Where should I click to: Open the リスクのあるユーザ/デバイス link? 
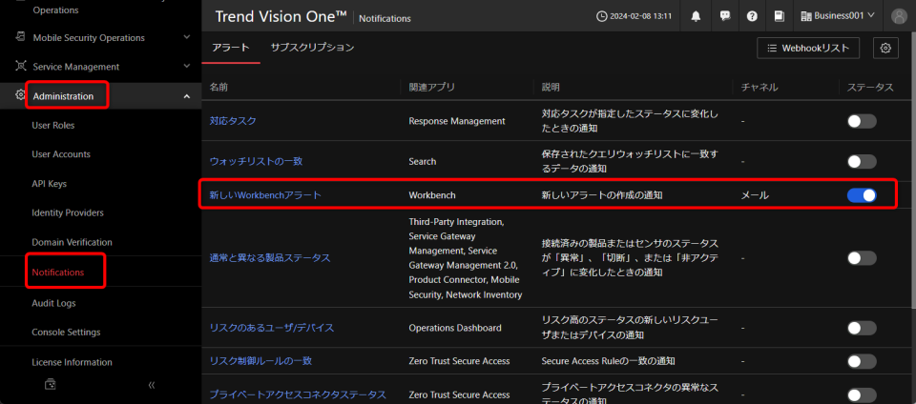[x=272, y=328]
